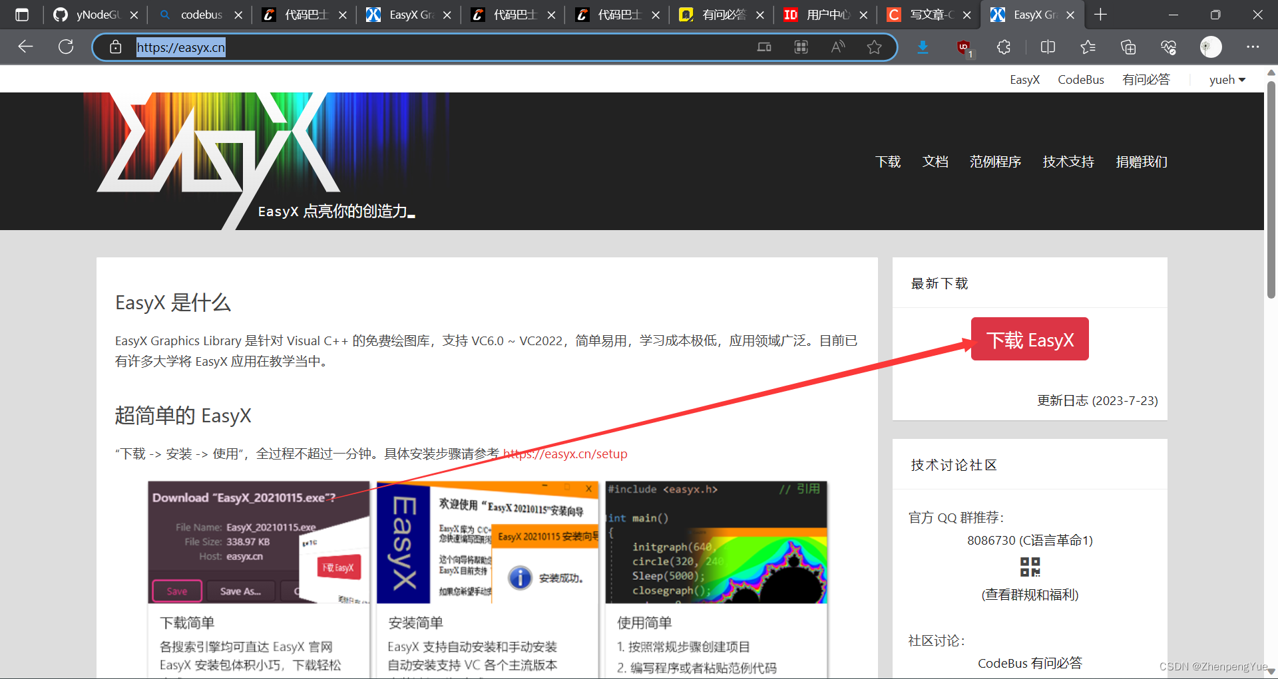This screenshot has width=1278, height=679.
Task: Click the red 下载 EasyX button
Action: coord(1030,339)
